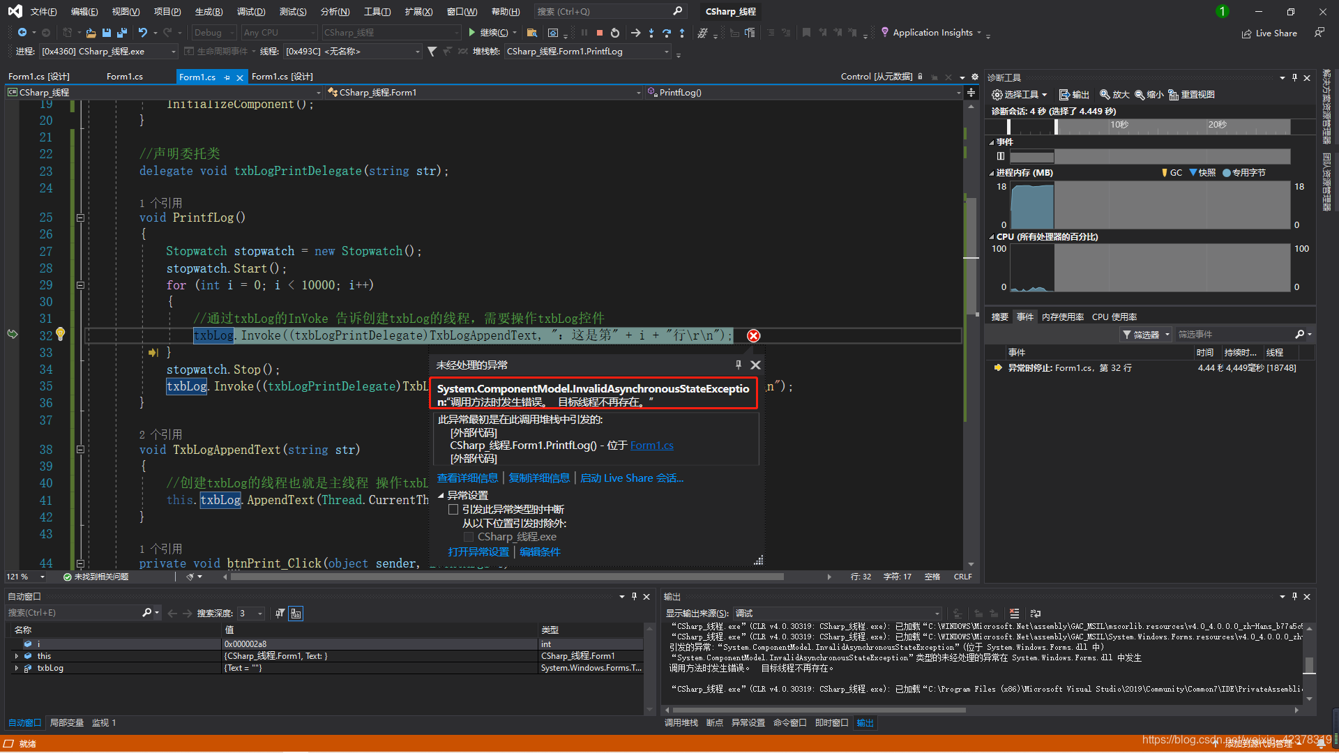Click the red Stop Debugging button
1339x753 pixels.
point(599,33)
